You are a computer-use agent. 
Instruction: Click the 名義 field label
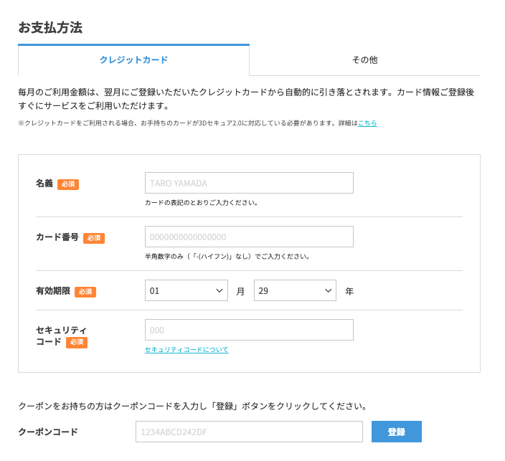pyautogui.click(x=44, y=184)
